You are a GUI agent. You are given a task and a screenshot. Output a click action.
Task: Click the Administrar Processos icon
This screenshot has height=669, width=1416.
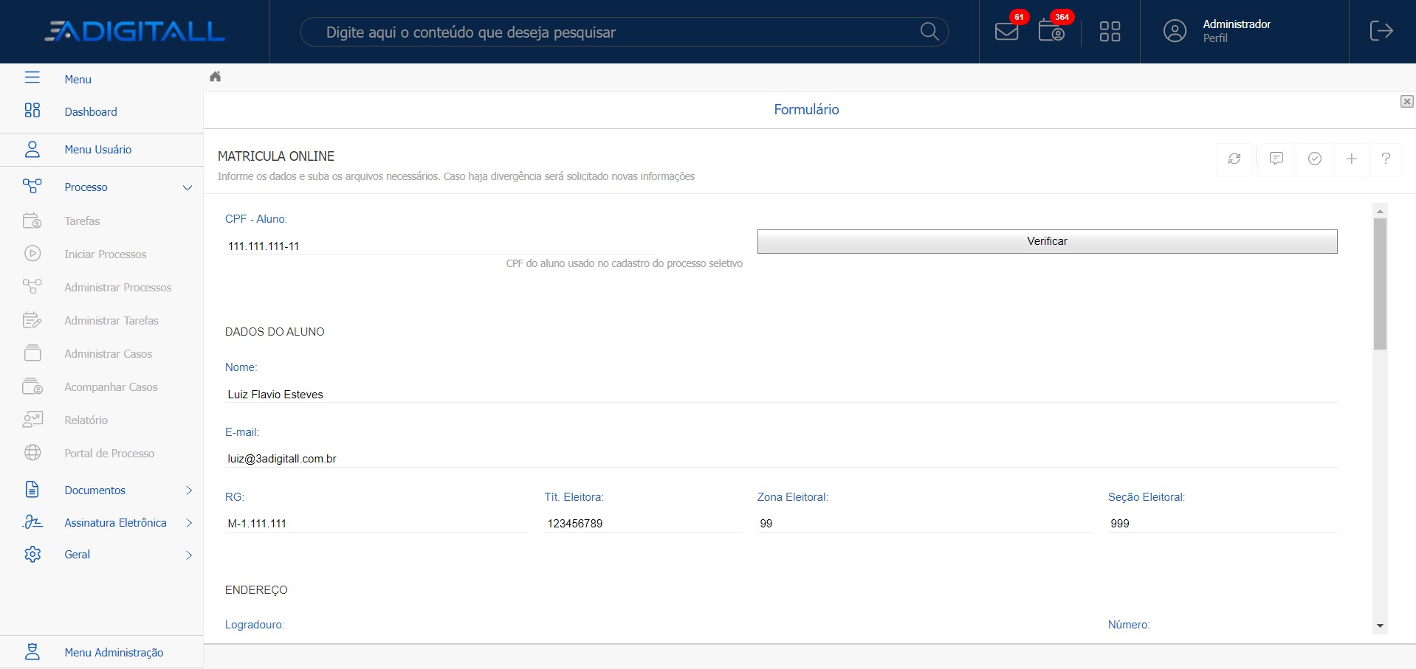[x=32, y=286]
